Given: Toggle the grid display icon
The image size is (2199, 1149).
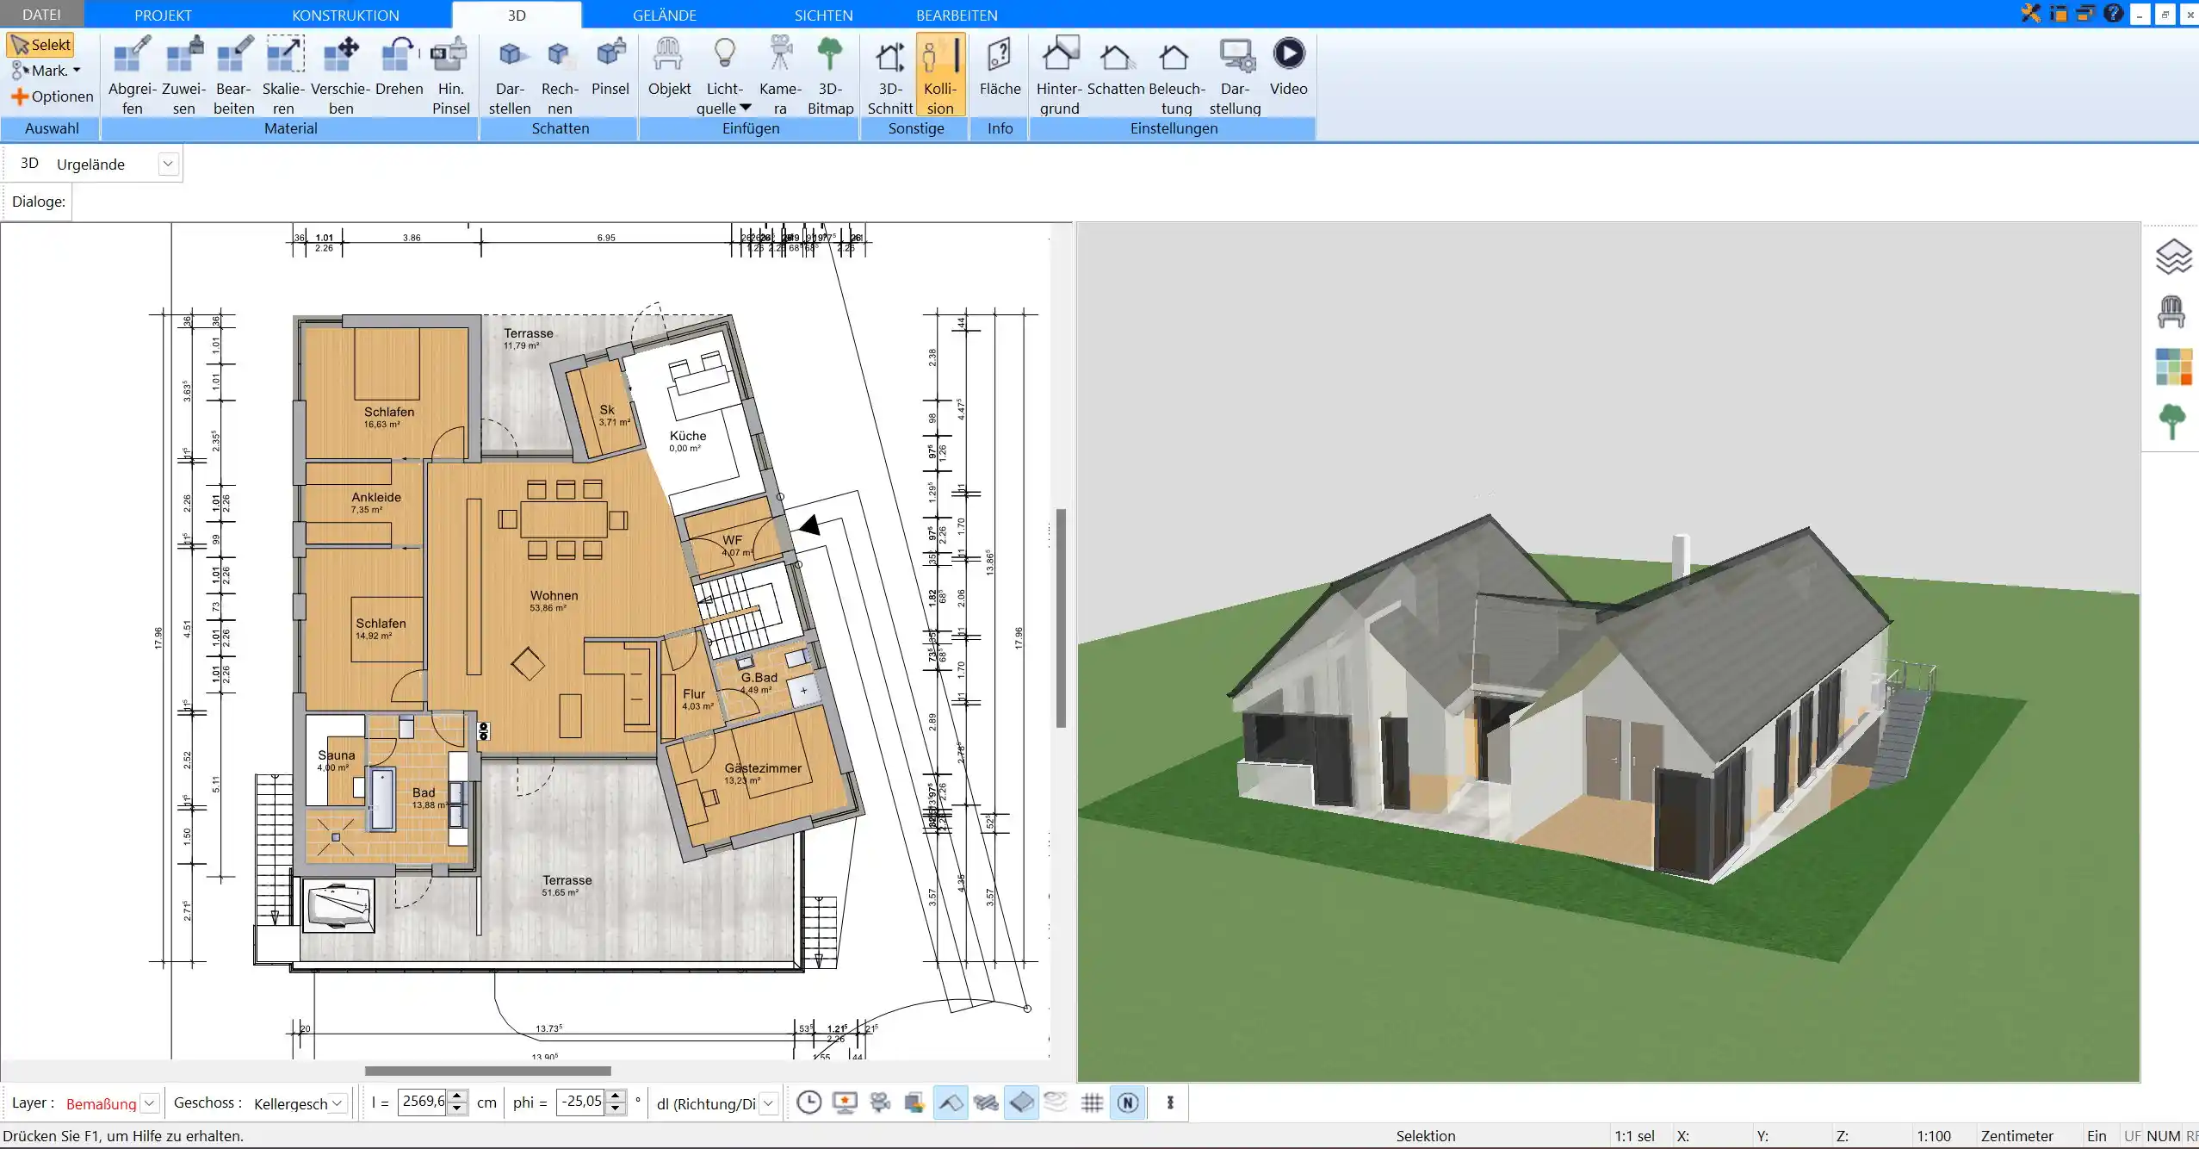Looking at the screenshot, I should (x=1092, y=1102).
